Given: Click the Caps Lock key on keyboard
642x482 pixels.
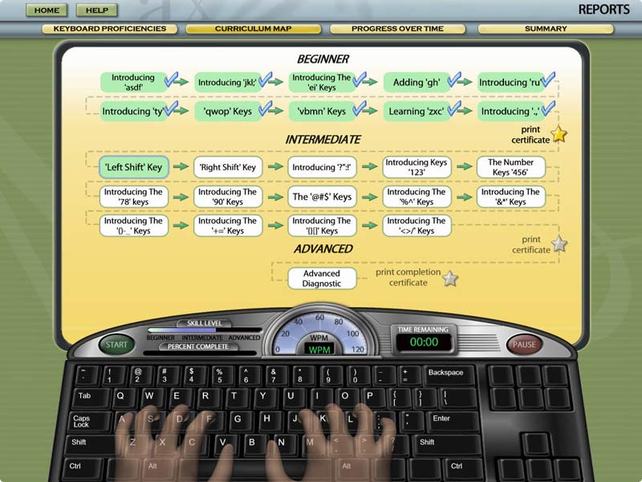Looking at the screenshot, I should [90, 421].
